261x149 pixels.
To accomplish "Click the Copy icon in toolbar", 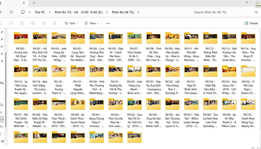I will 11,23.
